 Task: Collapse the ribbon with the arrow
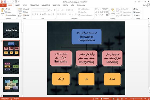148,19
